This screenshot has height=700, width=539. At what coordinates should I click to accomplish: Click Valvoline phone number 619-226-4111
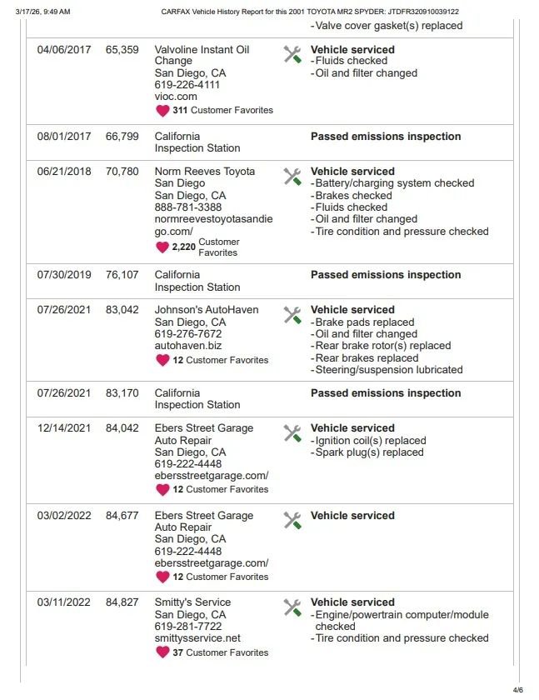(187, 85)
